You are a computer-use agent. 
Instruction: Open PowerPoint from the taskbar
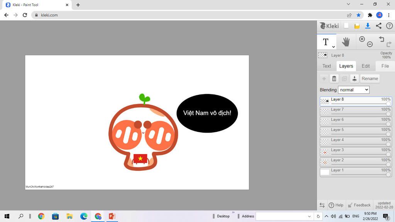click(x=112, y=216)
